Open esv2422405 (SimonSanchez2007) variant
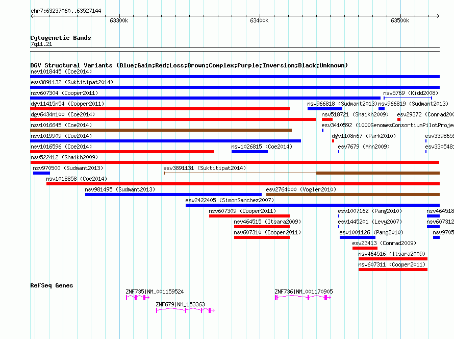This screenshot has height=339, width=454. point(313,205)
